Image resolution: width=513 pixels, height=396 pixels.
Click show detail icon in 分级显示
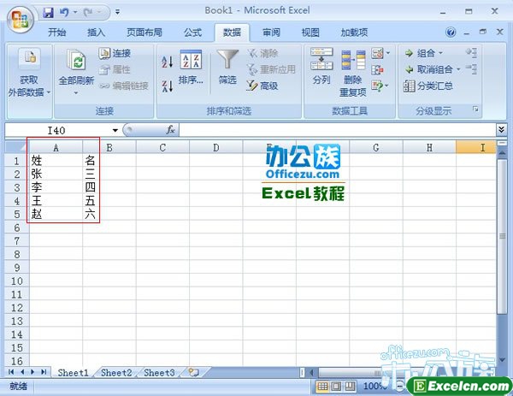tap(471, 52)
